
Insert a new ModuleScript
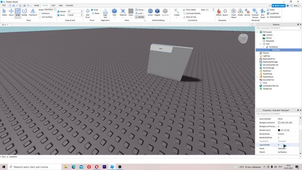274,17
